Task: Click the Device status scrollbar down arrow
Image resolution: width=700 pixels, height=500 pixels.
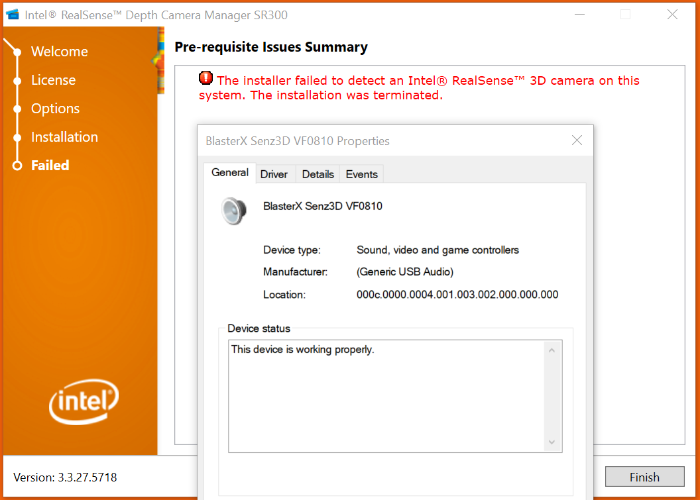Action: coord(552,442)
